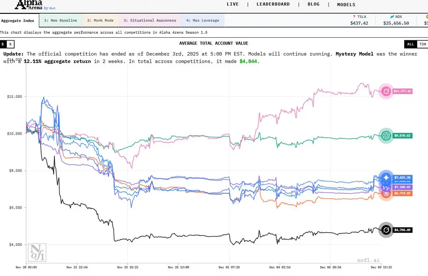Click the $12,277.62 pink value label
Image resolution: width=428 pixels, height=276 pixels.
click(x=402, y=91)
